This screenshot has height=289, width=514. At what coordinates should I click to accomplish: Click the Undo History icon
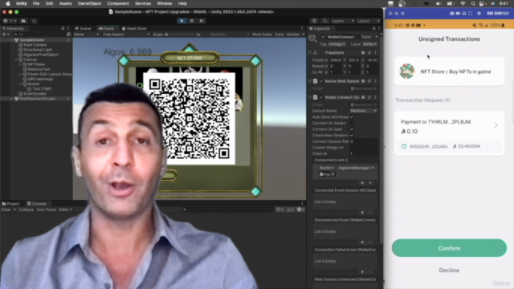[x=314, y=21]
